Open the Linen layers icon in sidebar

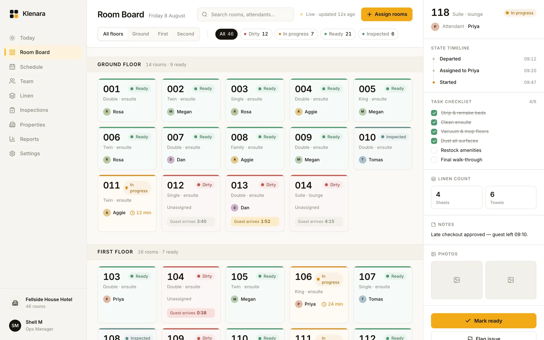click(12, 96)
